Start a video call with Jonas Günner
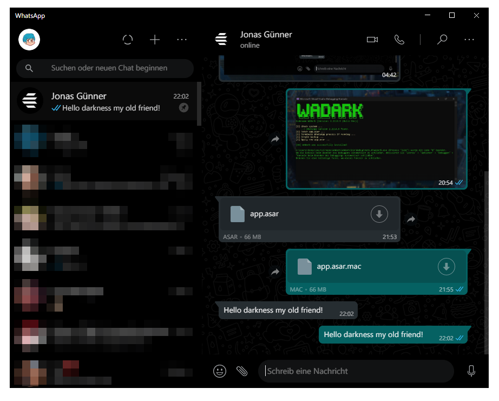 click(372, 39)
